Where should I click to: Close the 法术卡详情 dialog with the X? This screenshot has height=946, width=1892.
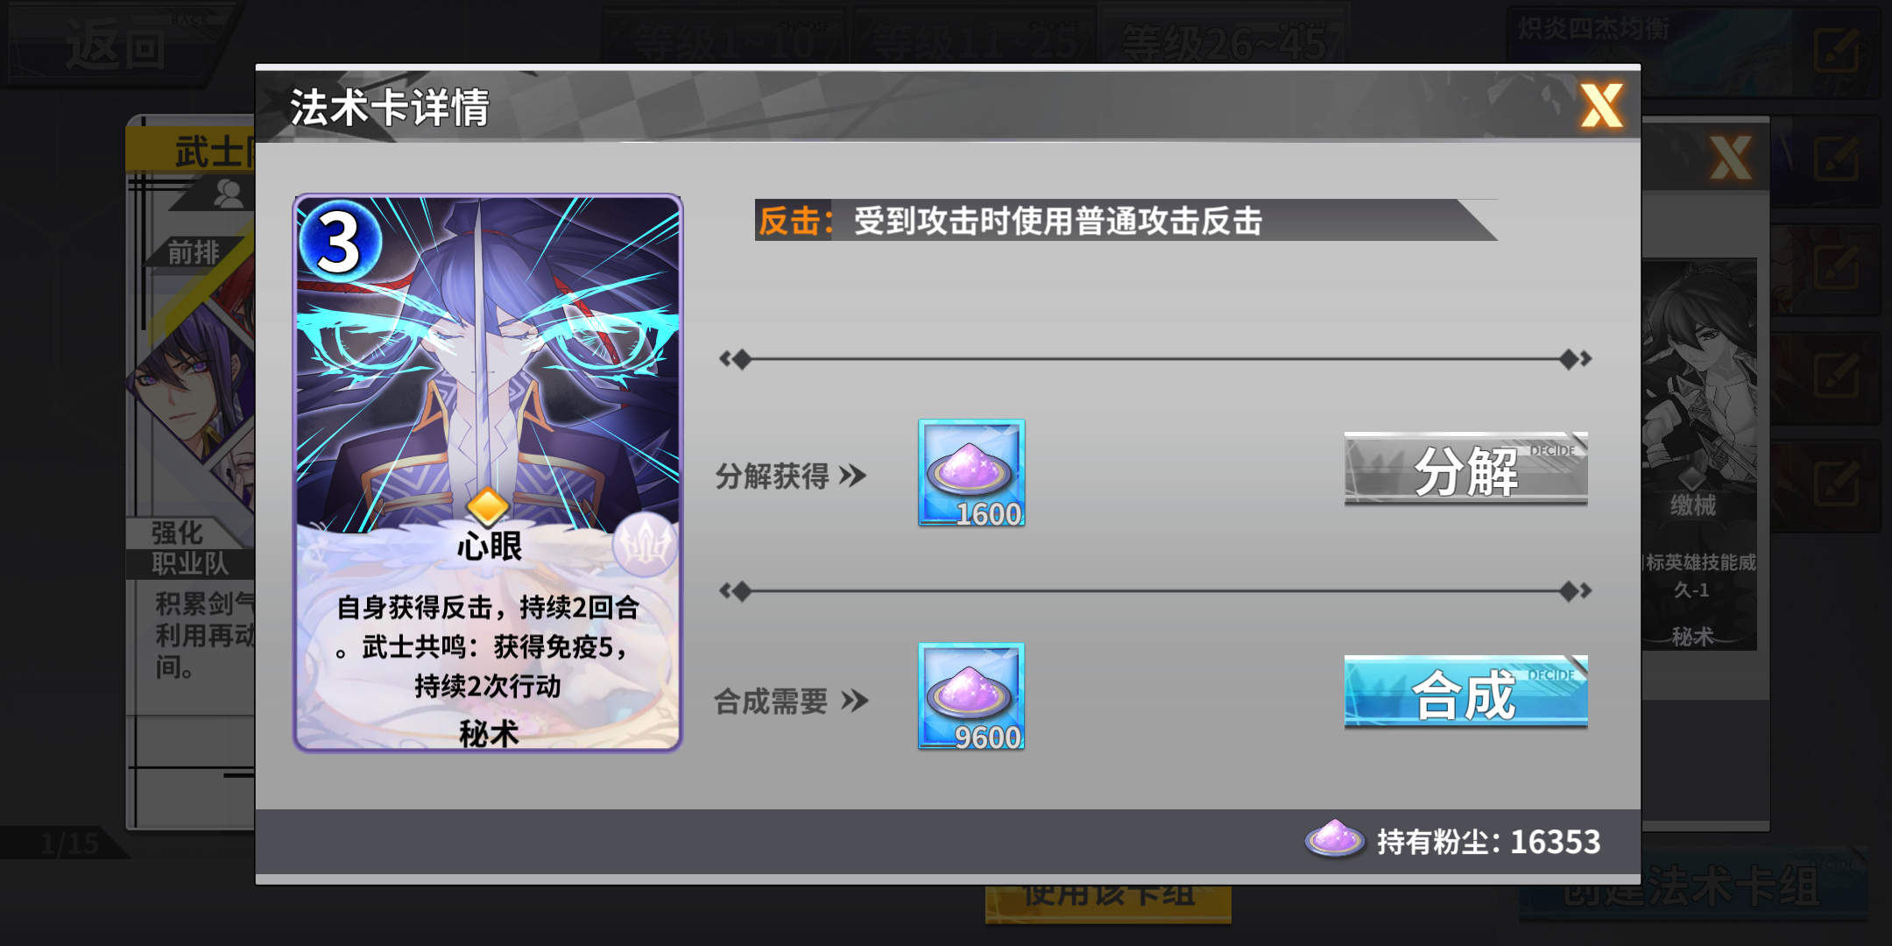point(1601,106)
